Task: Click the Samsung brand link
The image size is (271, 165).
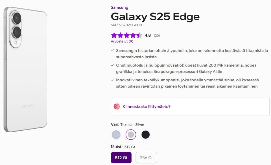Action: click(119, 7)
